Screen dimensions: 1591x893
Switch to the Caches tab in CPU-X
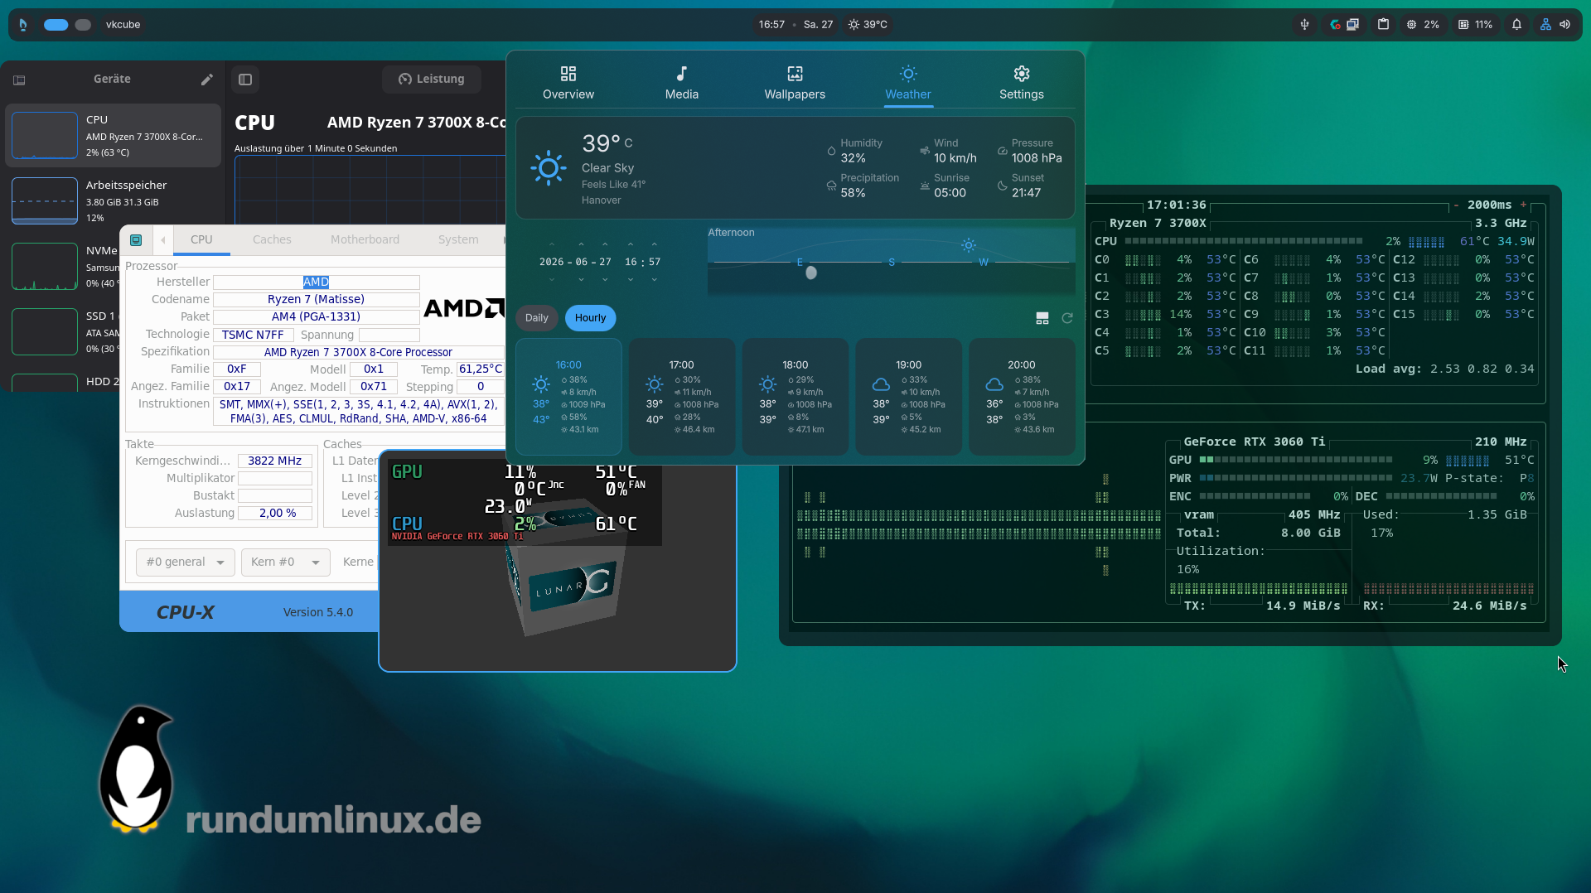click(272, 240)
